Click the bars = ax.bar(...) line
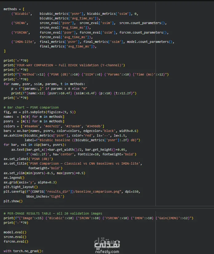Screen dimensions: 214x254 71,131
